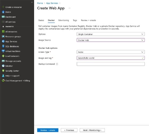149x134 pixels.
Task: Open Cost Management + Billing label
Action: pos(18,81)
